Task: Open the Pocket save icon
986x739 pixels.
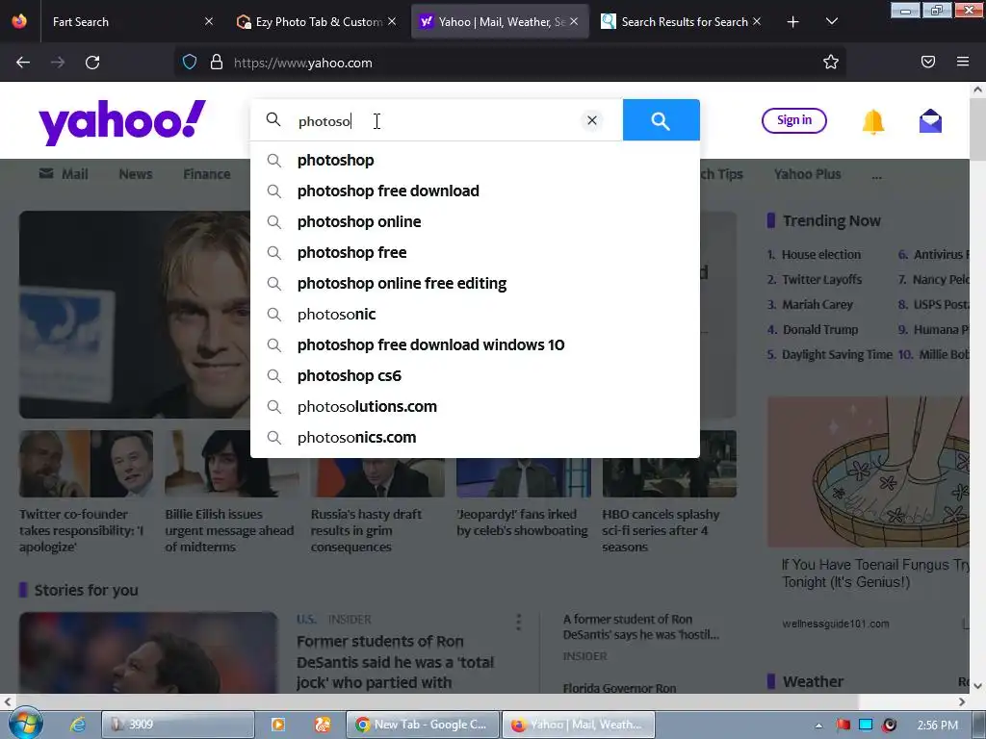Action: (928, 62)
